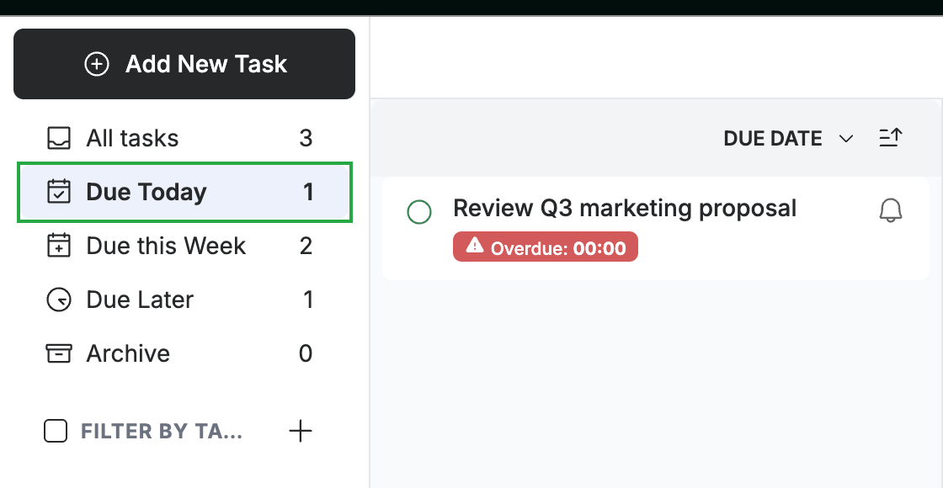Click the Due Today calendar check icon
This screenshot has height=488, width=943.
pos(59,192)
